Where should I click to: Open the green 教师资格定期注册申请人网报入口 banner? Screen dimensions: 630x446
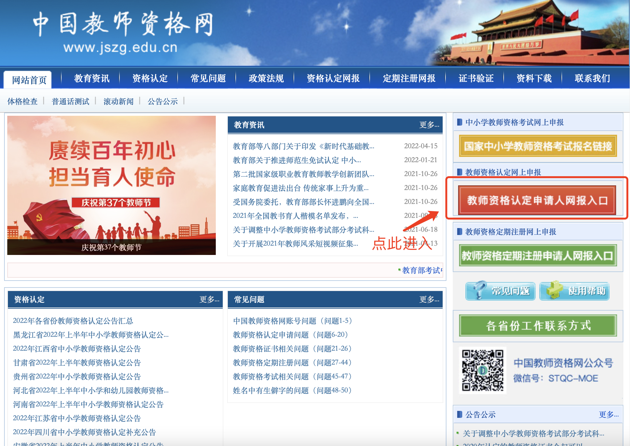click(538, 255)
